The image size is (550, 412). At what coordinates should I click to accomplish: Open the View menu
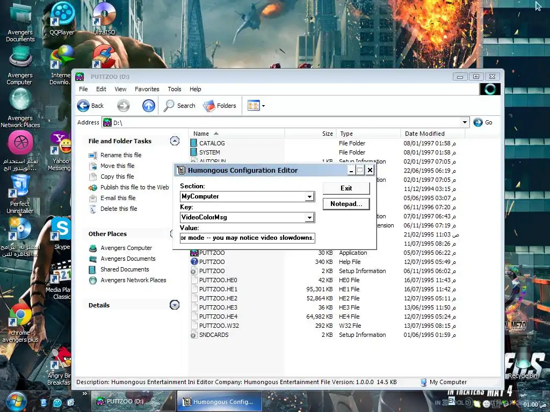click(120, 89)
